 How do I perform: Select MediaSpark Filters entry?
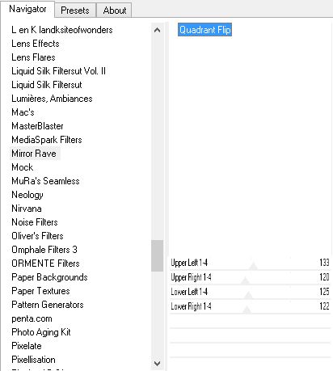tap(47, 140)
